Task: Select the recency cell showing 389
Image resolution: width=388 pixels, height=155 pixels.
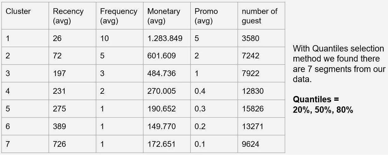Action: tap(59, 127)
